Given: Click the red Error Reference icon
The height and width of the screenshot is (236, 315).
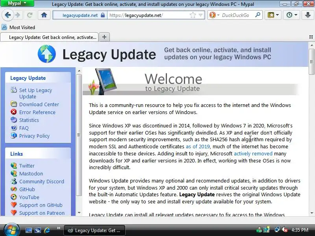Looking at the screenshot, I should 14,112.
